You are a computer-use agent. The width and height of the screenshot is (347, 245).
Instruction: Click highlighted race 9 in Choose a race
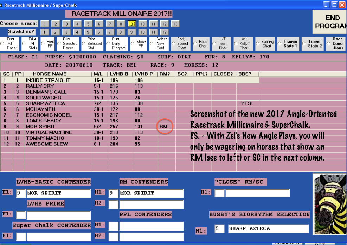[x=132, y=24]
